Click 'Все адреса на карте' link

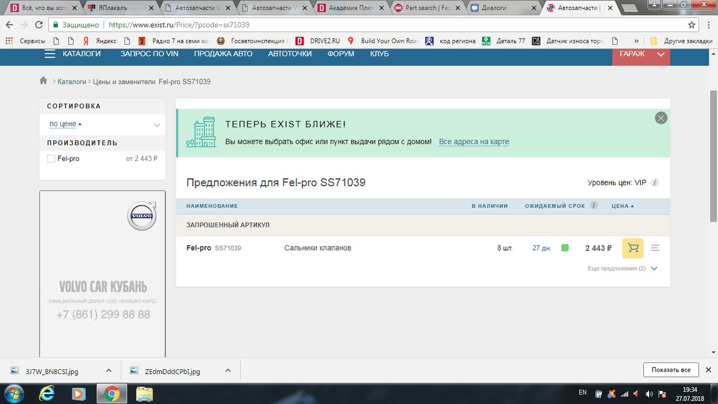(474, 142)
